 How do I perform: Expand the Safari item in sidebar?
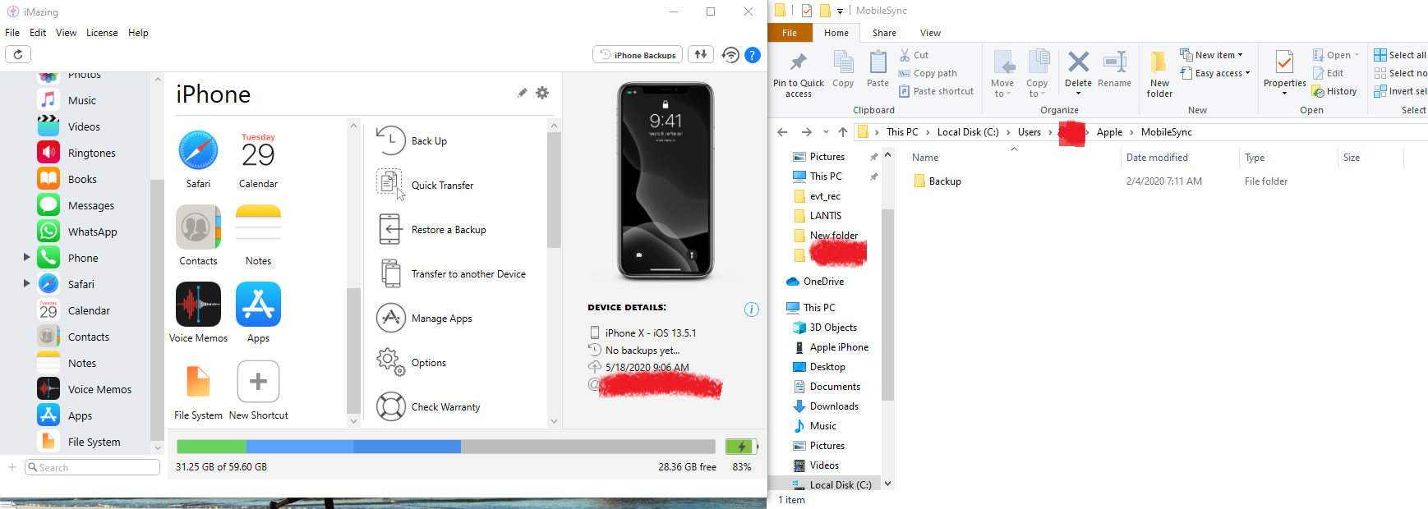tap(26, 284)
